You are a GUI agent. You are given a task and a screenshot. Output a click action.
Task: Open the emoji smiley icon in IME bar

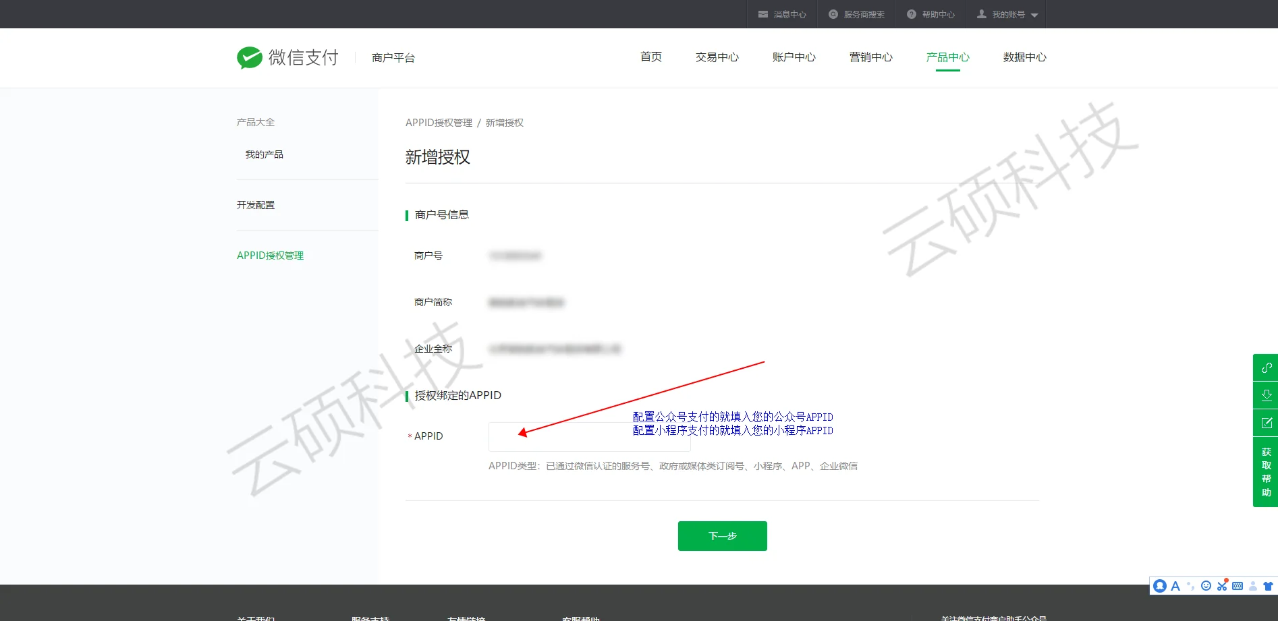click(1206, 586)
